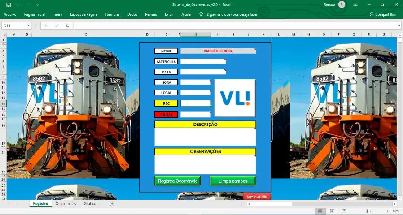Select the MATRÍCULA input cell
The image size is (403, 215).
coord(203,61)
